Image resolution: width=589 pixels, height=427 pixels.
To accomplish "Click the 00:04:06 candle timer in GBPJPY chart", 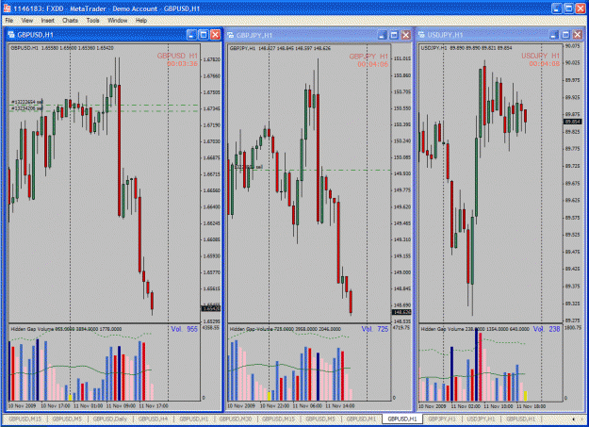I will [372, 64].
